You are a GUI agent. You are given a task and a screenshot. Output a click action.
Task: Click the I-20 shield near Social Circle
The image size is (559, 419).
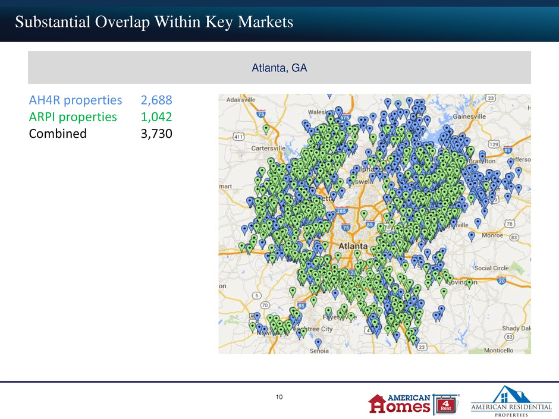(501, 281)
